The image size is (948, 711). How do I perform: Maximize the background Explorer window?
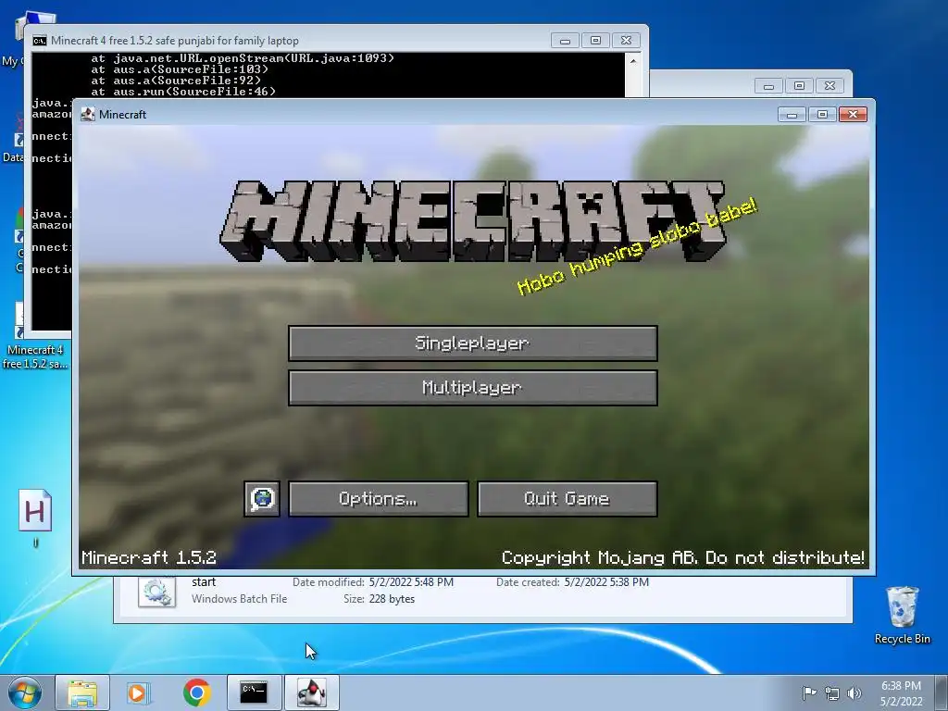coord(799,86)
